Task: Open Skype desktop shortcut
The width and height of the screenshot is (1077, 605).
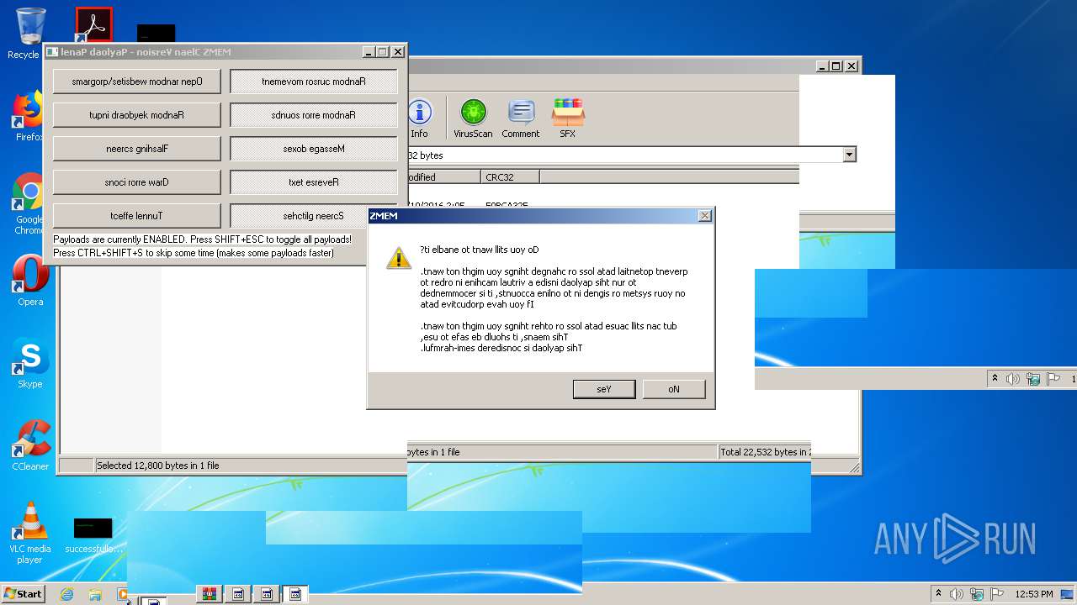Action: (x=30, y=364)
